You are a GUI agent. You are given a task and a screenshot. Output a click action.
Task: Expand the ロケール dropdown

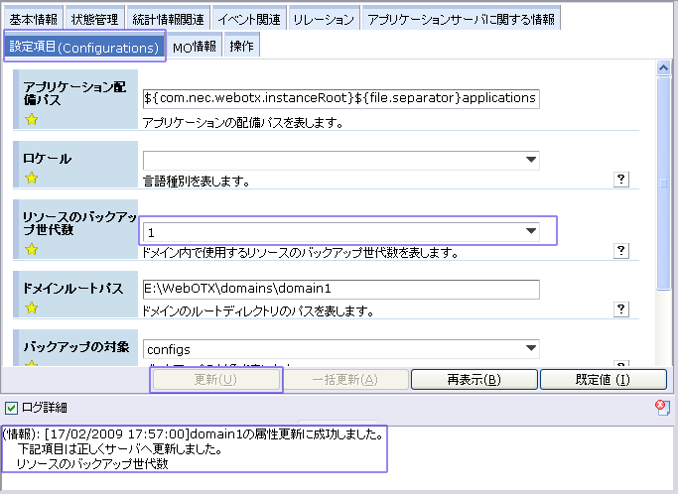(x=530, y=159)
